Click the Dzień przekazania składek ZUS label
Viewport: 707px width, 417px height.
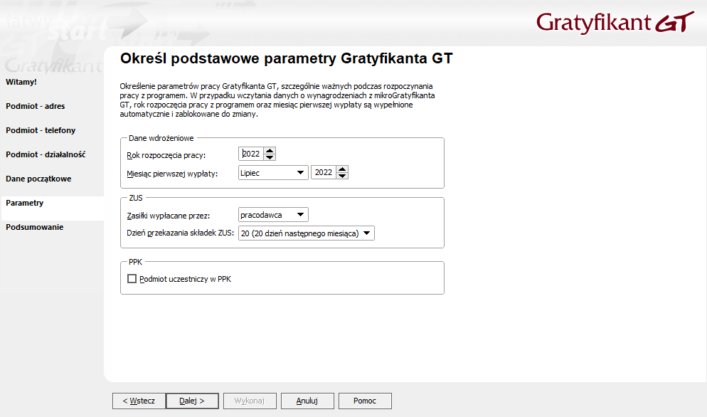point(181,233)
